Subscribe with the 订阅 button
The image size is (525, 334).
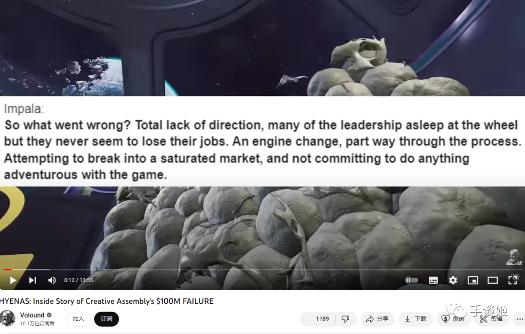tap(106, 319)
